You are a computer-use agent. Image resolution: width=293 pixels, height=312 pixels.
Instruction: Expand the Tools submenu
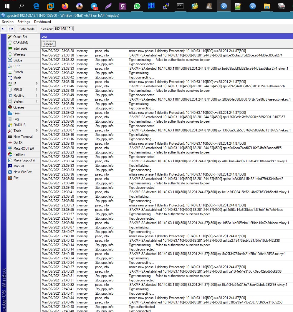[23, 131]
